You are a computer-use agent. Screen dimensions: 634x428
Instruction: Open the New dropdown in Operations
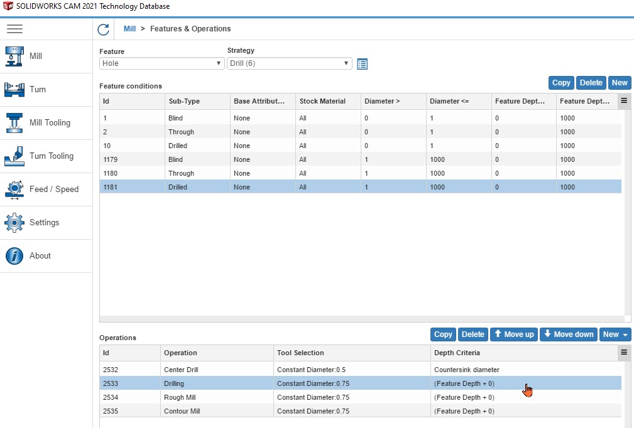[x=615, y=334]
